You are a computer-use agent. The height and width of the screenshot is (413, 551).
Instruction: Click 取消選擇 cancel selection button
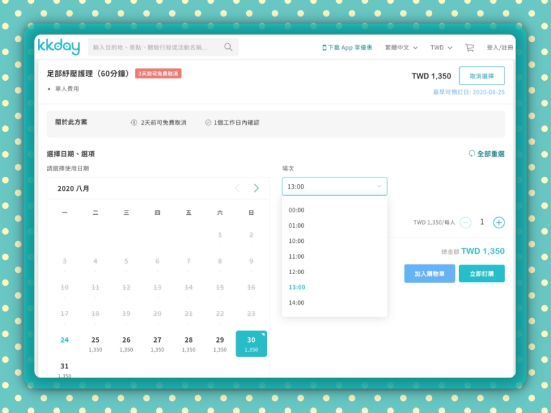click(x=481, y=76)
